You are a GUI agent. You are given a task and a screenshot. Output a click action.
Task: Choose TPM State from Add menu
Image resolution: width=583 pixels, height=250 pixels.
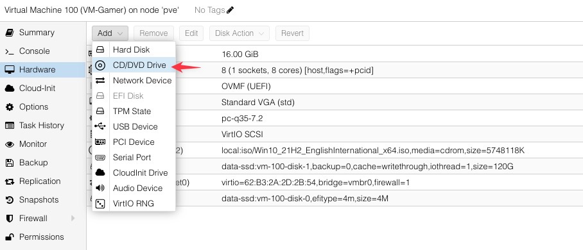point(134,112)
